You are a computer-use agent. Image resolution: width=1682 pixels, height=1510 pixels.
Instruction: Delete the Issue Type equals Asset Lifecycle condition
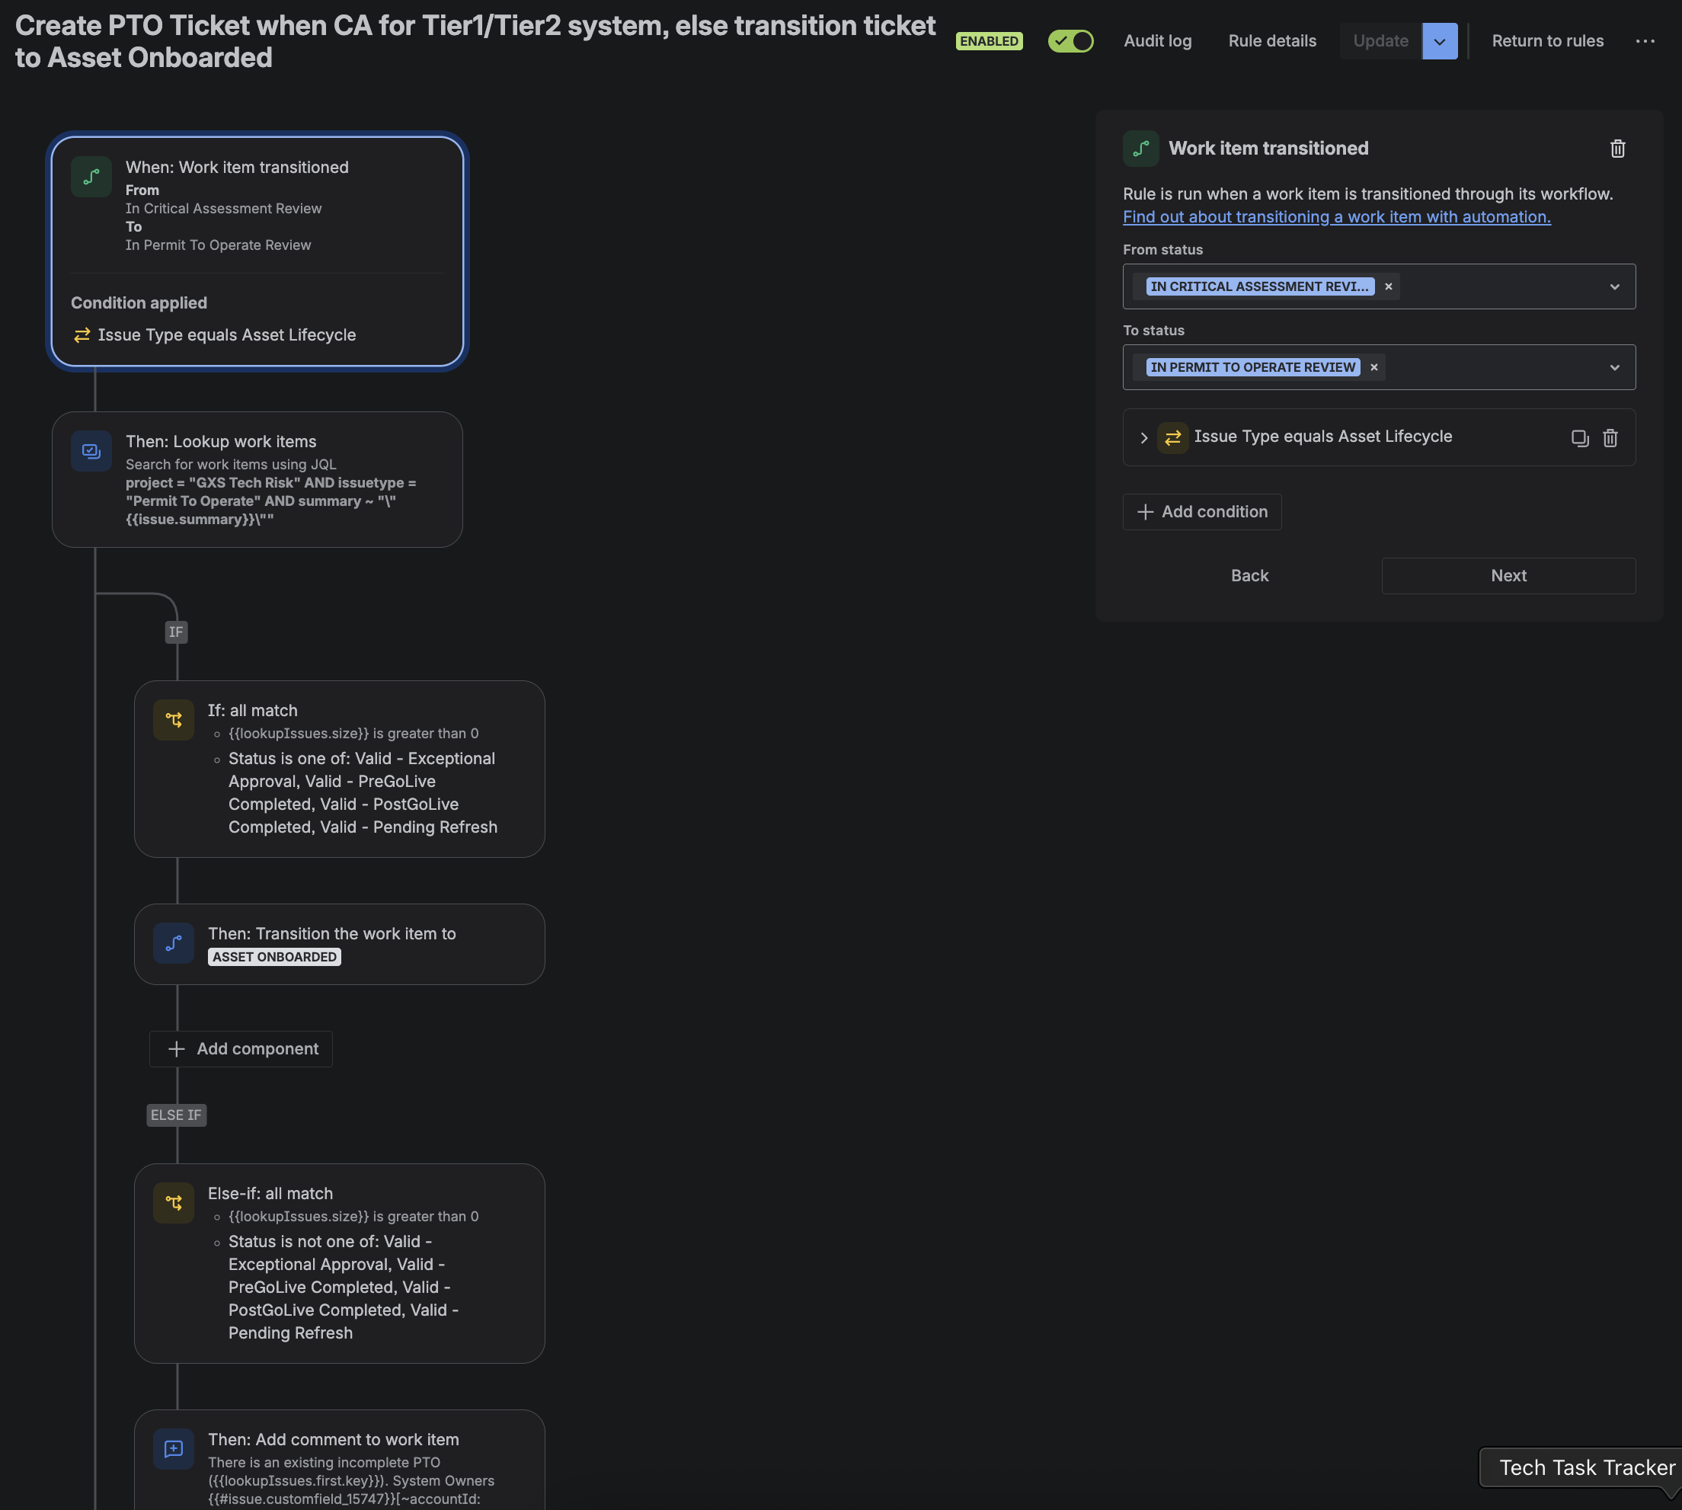[1610, 438]
